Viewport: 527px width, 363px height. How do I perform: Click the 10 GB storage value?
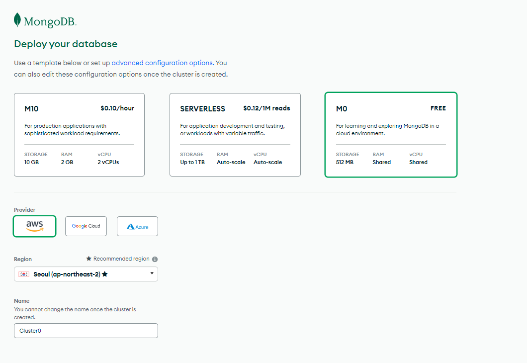(32, 162)
